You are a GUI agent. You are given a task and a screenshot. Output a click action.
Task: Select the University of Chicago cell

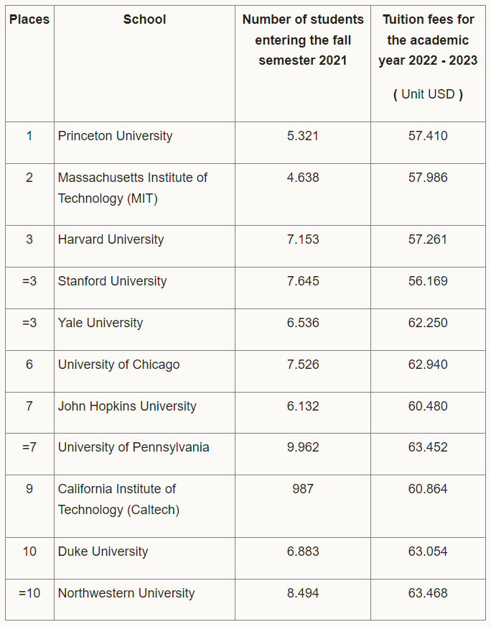tap(144, 372)
